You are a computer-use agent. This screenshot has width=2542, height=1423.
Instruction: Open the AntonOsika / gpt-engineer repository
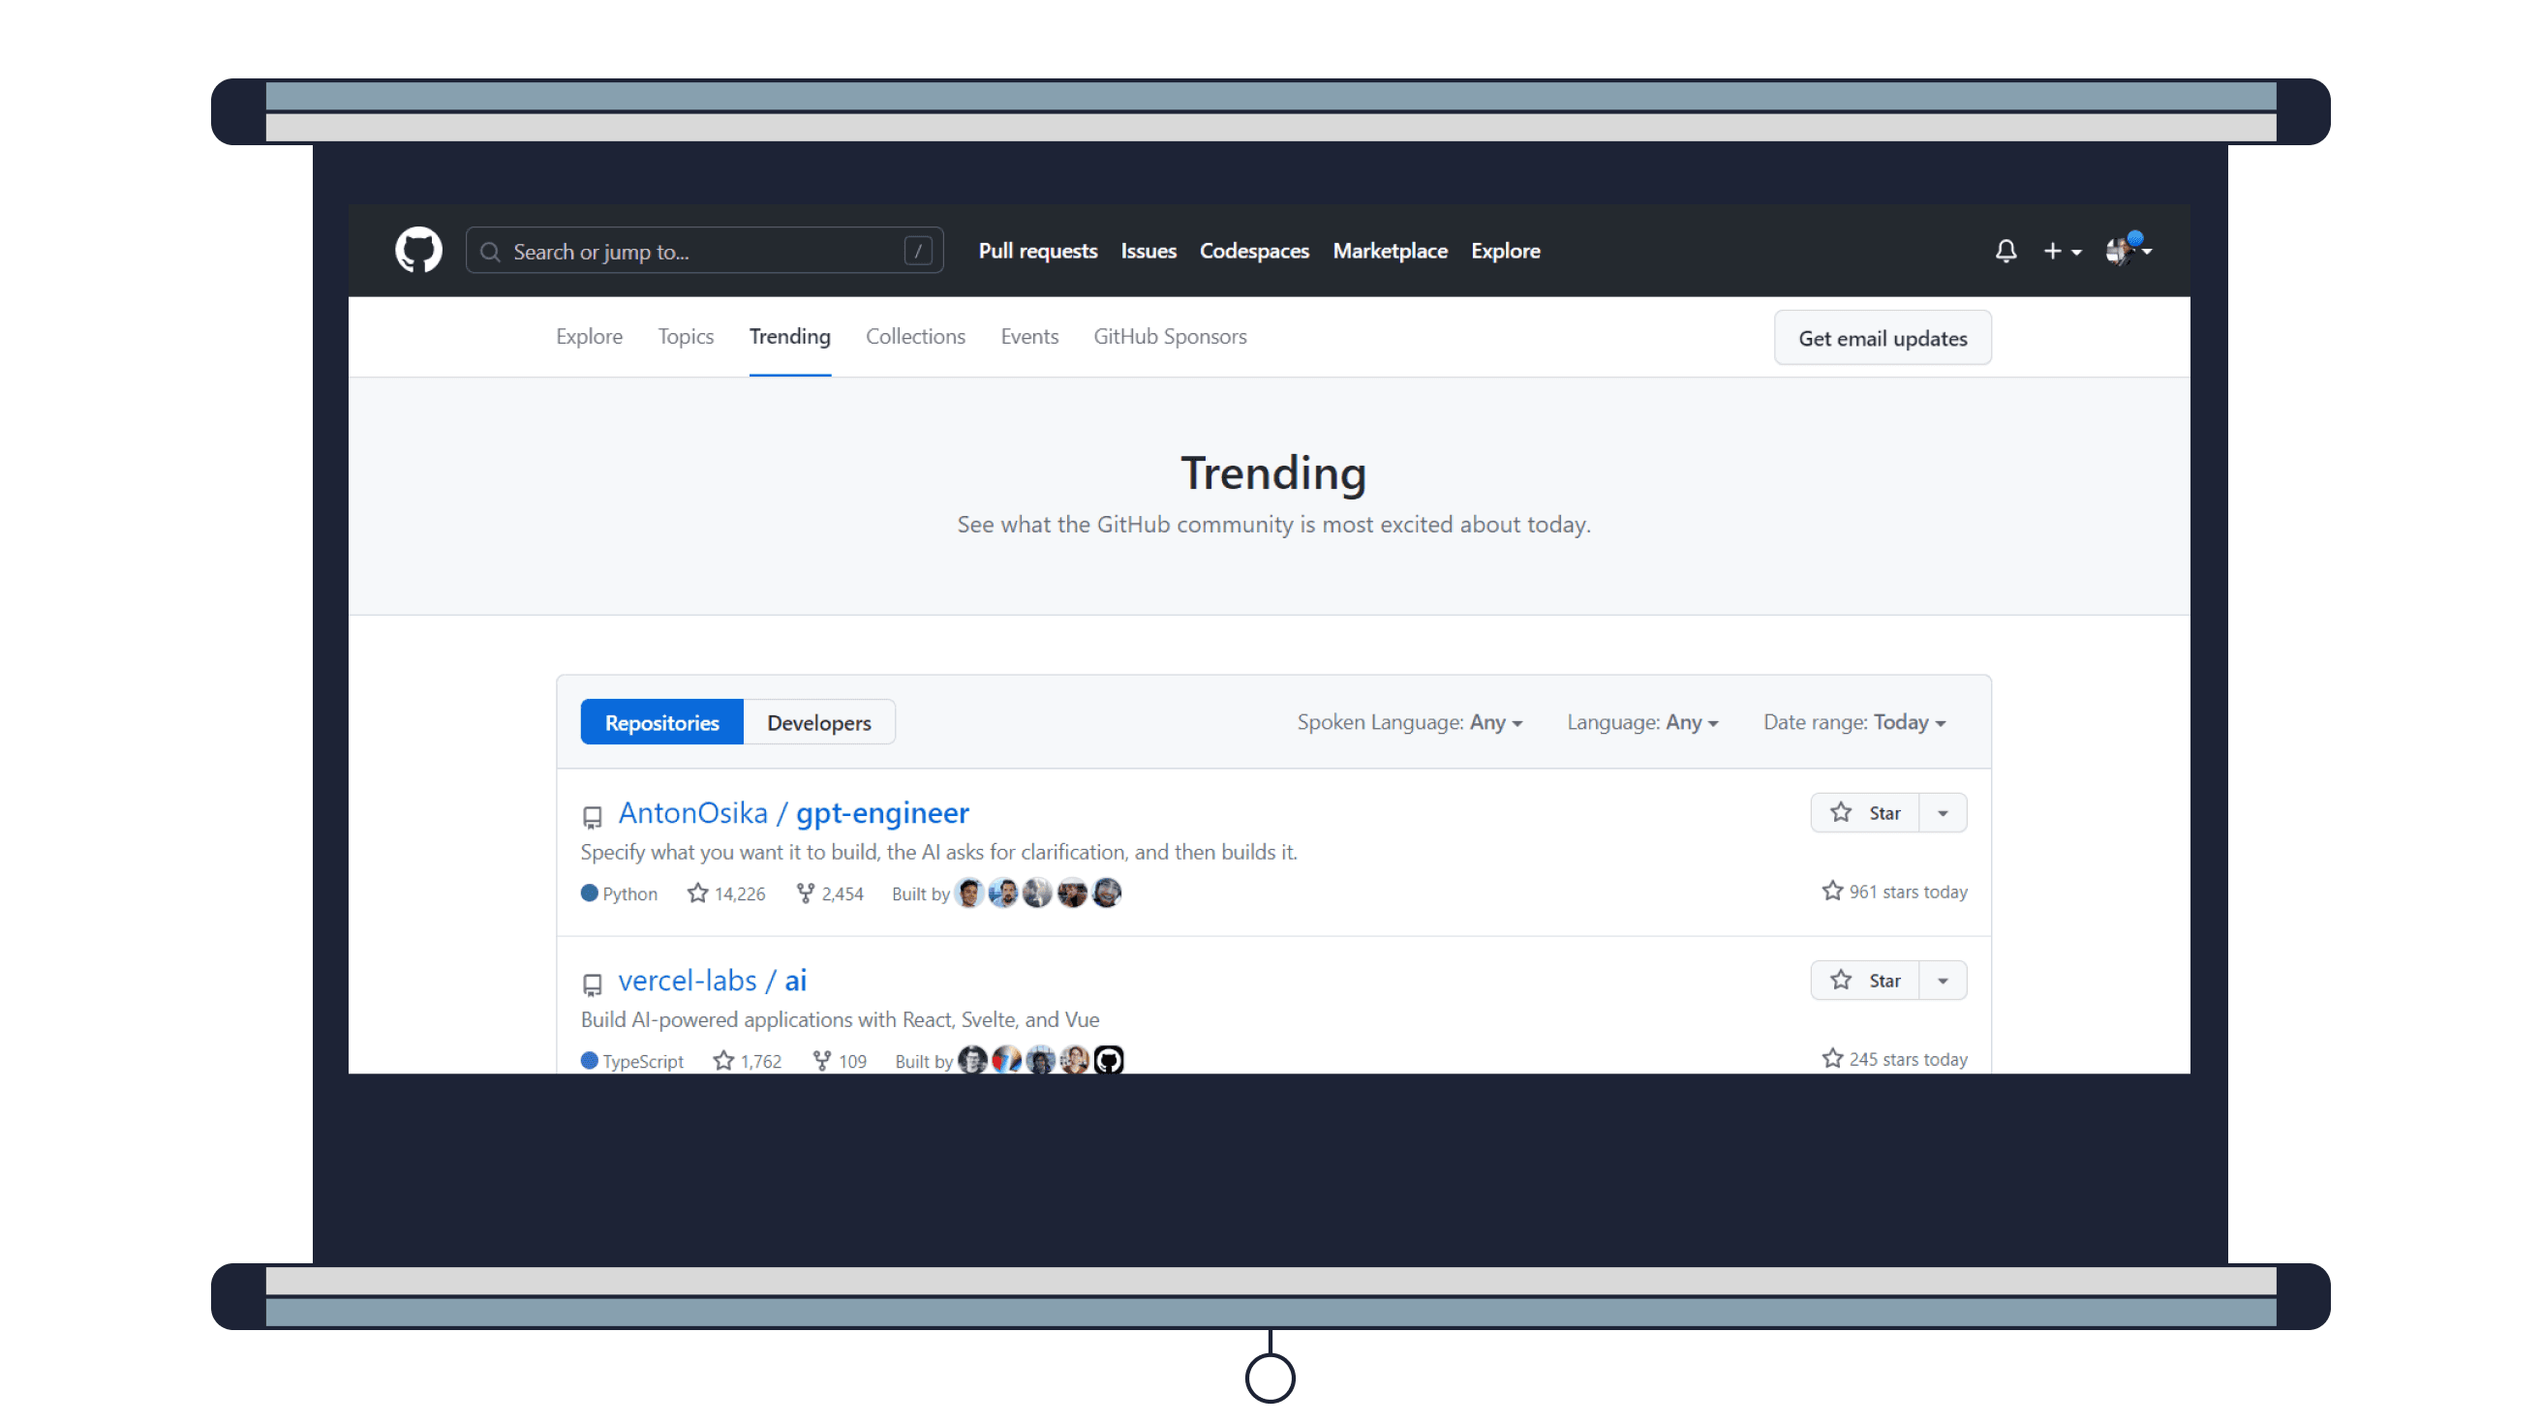click(793, 812)
